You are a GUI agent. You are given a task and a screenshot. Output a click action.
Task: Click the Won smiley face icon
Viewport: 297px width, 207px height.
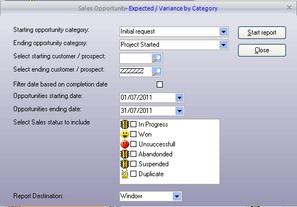[x=125, y=134]
